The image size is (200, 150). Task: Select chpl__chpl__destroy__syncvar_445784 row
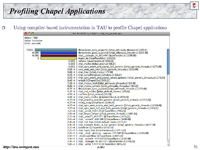113,133
